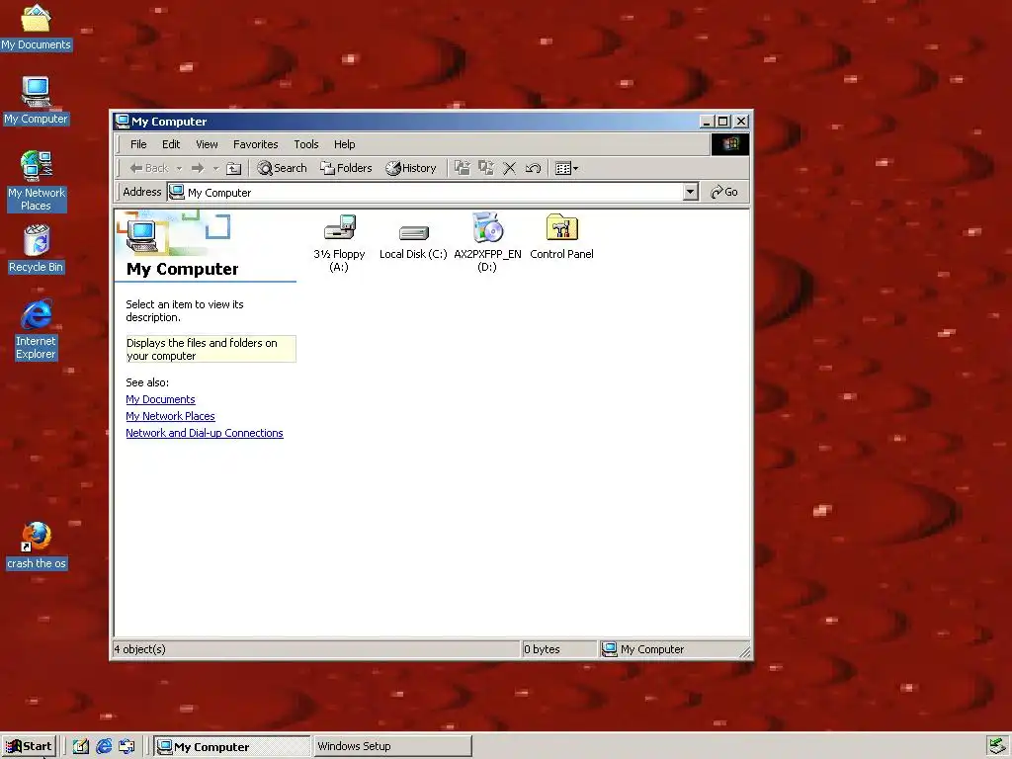This screenshot has height=759, width=1012.
Task: Select My Network Places desktop icon
Action: pos(37,181)
